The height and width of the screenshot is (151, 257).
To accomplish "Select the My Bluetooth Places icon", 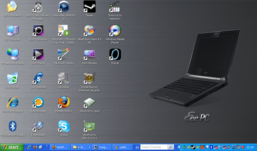I will [x=13, y=126].
